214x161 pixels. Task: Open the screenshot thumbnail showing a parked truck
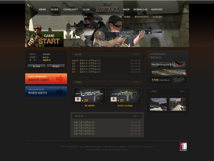pyautogui.click(x=158, y=104)
